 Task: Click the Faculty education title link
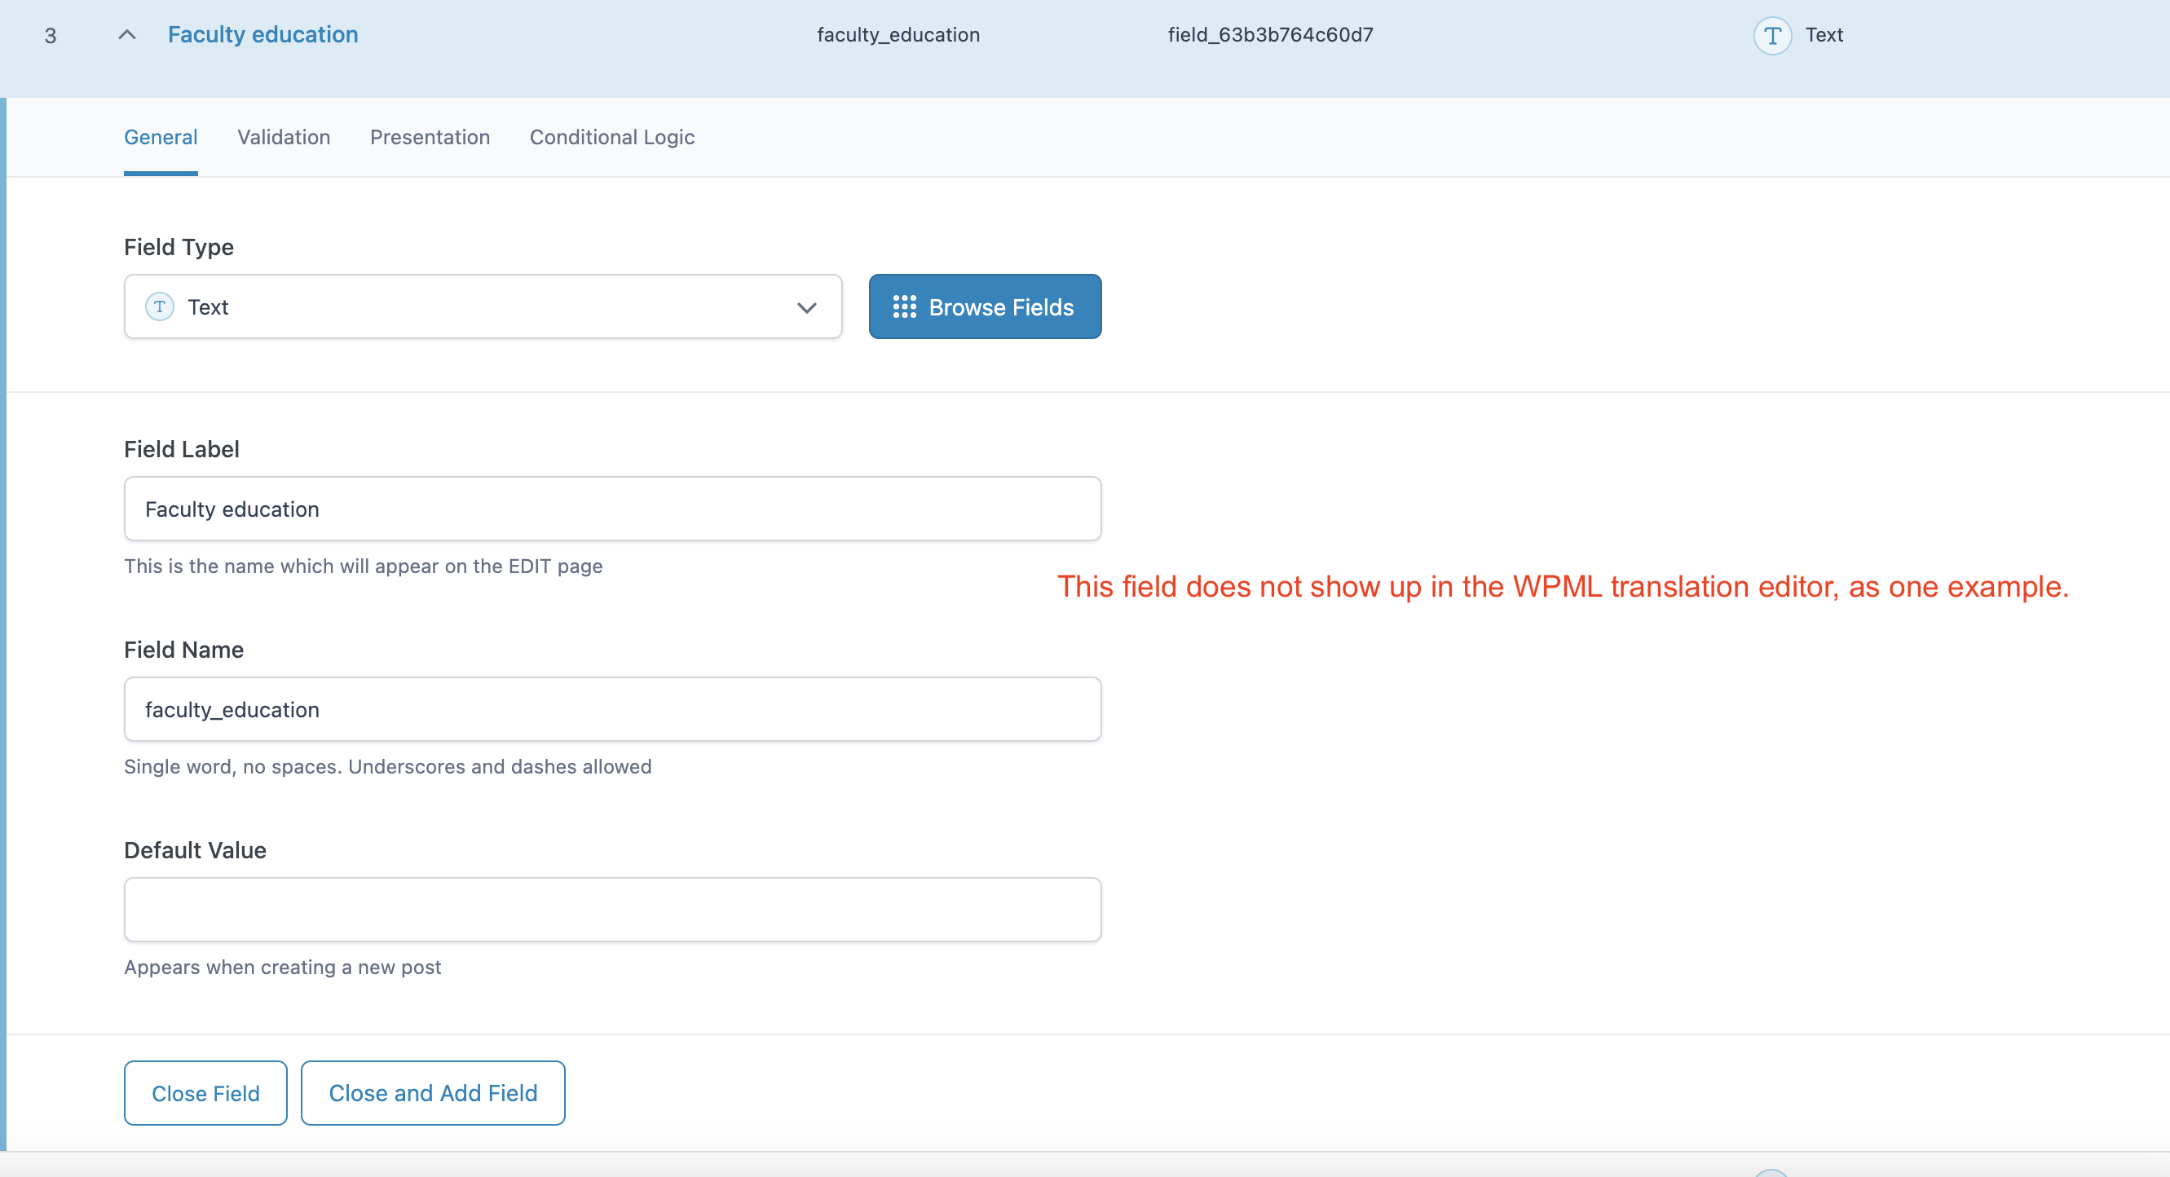262,34
